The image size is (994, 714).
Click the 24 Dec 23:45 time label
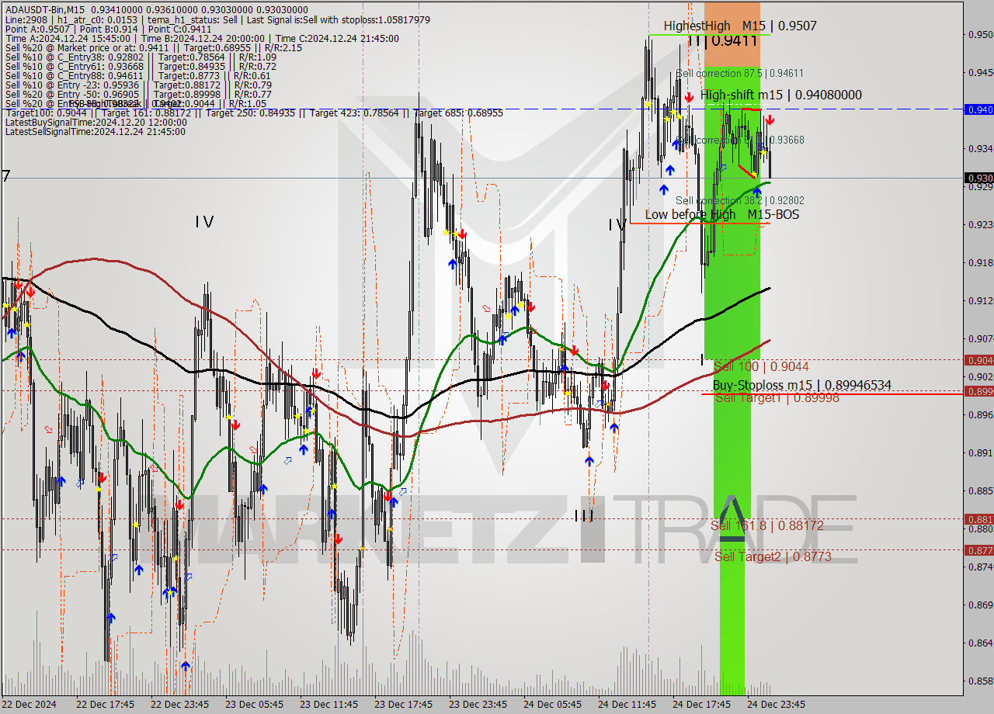(776, 705)
